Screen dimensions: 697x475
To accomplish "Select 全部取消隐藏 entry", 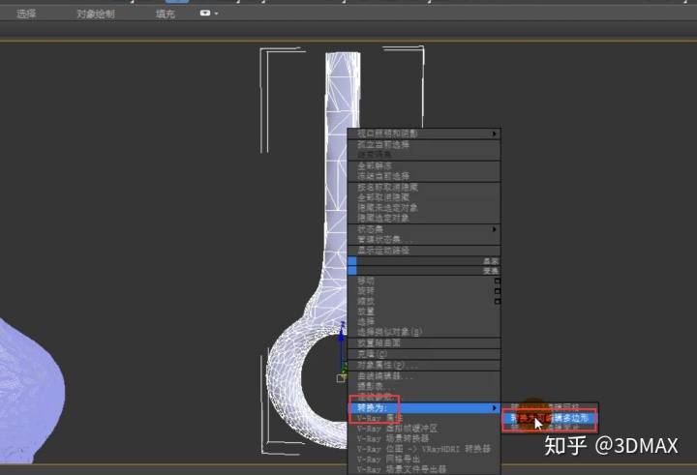I will 424,197.
